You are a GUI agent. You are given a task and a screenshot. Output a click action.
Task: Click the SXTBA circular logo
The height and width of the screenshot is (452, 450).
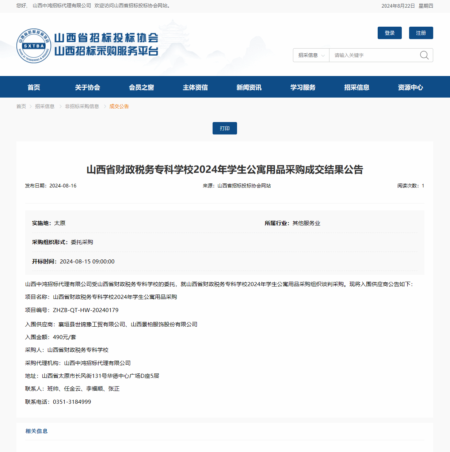34,46
